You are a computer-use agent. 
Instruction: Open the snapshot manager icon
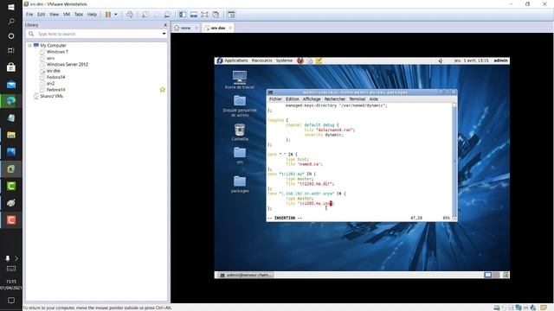point(167,15)
